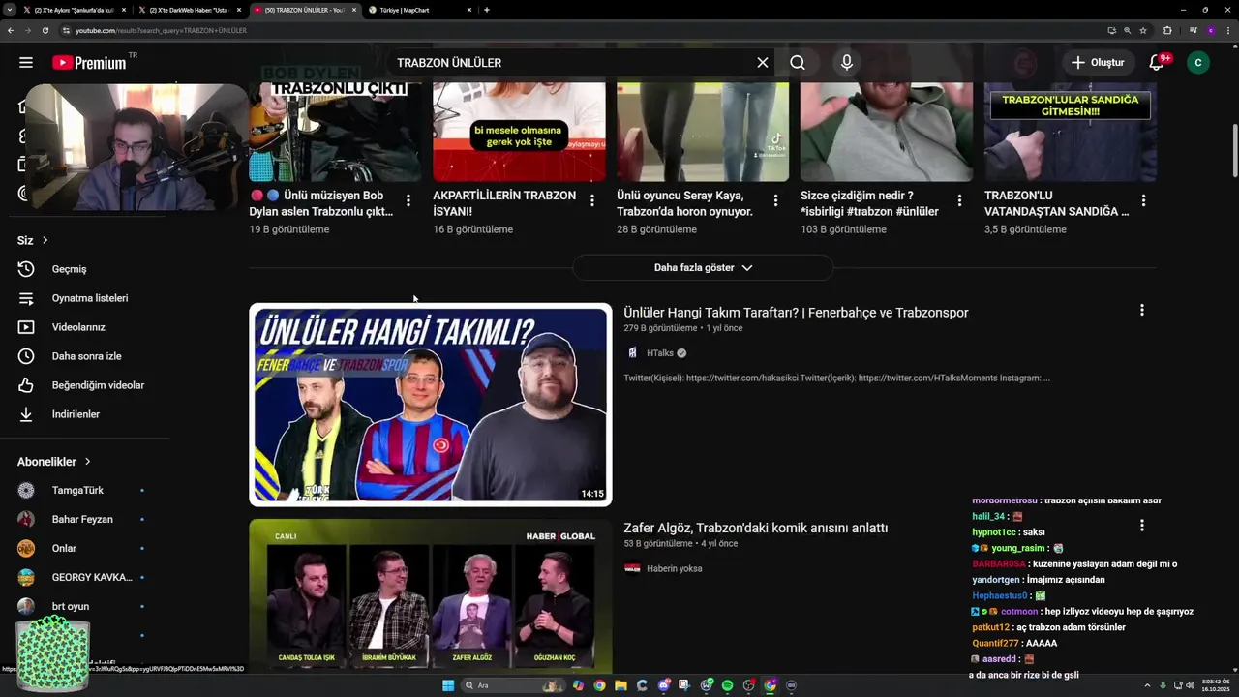
Task: Open a new browser tab
Action: point(486,10)
